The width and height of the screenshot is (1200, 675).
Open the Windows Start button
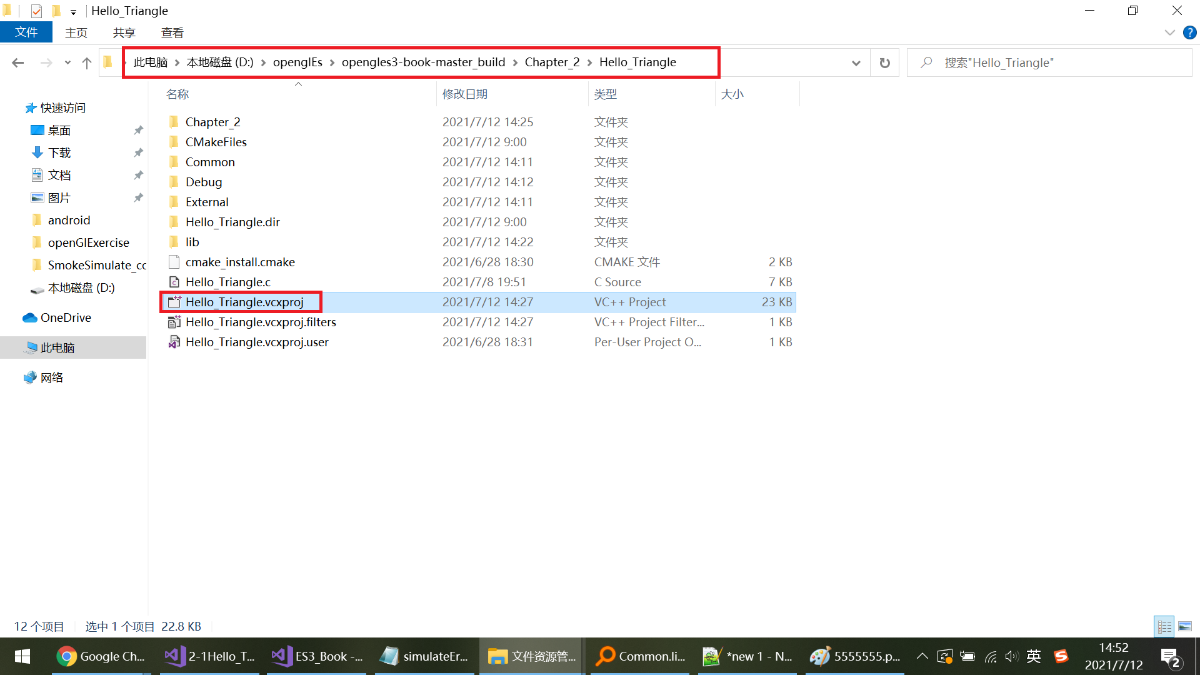point(22,656)
